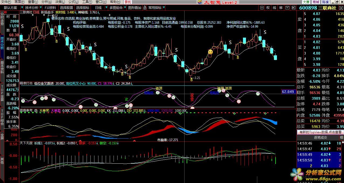Expand the 多图组合 dropdown arrow
344x183 pixels.
[125, 8]
